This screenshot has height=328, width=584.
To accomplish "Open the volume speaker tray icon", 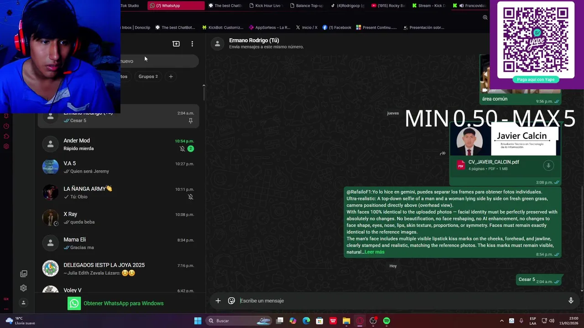I will (552, 321).
